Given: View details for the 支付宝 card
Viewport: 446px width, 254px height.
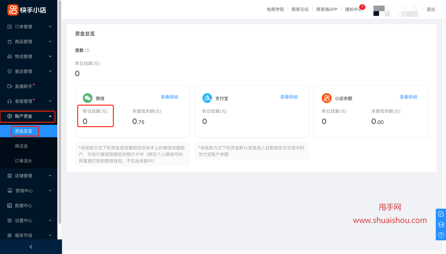Looking at the screenshot, I should coord(289,97).
